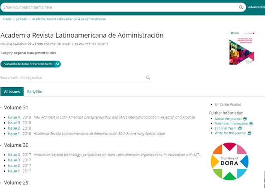The width and height of the screenshot is (265, 188).
Task: Open Volume 30 Issue 1
Action: tap(14, 171)
